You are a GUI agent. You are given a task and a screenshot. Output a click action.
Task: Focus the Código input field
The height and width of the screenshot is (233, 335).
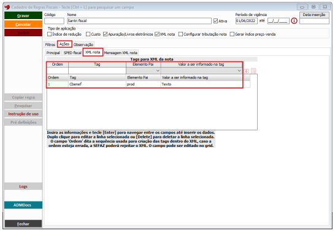pos(54,21)
